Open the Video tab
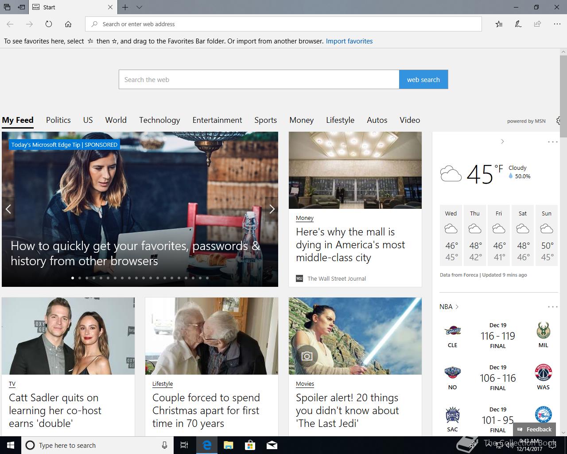Screen dimensions: 567x454 coord(410,120)
